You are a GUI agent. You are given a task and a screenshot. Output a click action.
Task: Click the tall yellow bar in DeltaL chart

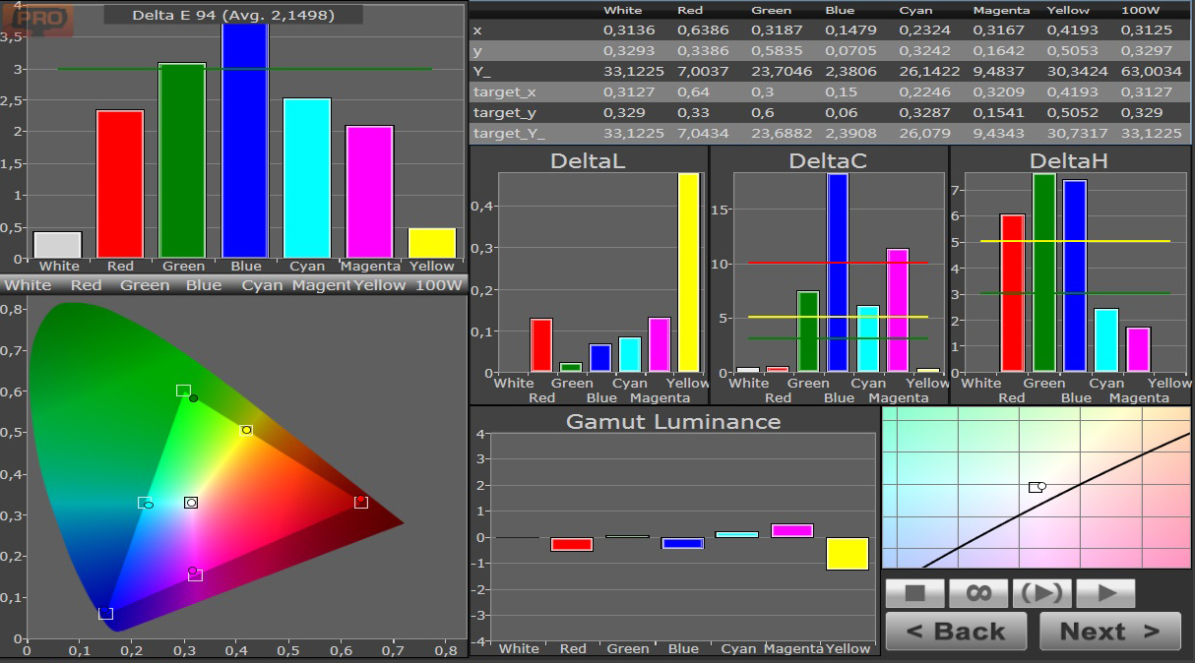tap(689, 272)
